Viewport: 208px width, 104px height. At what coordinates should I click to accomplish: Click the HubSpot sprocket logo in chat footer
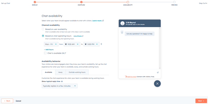[x=126, y=77]
